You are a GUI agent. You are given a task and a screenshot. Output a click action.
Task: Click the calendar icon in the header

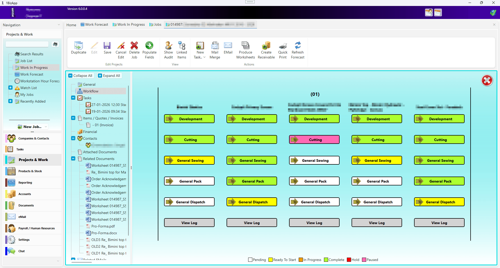pyautogui.click(x=438, y=12)
